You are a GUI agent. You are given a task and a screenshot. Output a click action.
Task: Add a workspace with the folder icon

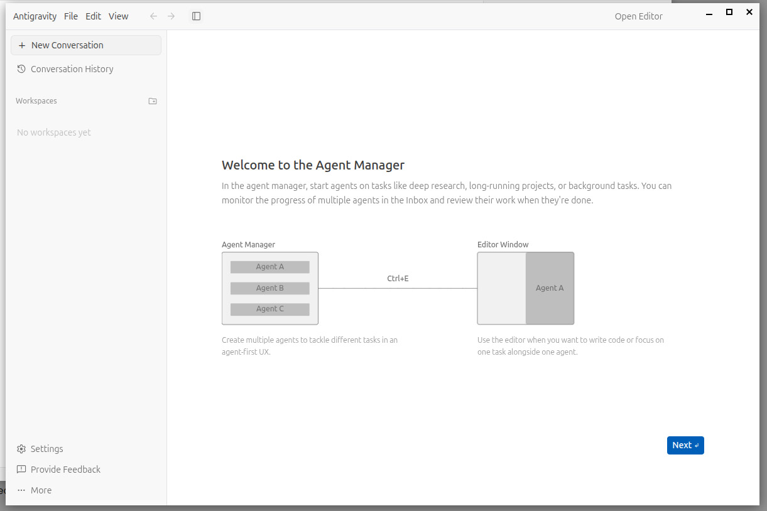pos(153,101)
